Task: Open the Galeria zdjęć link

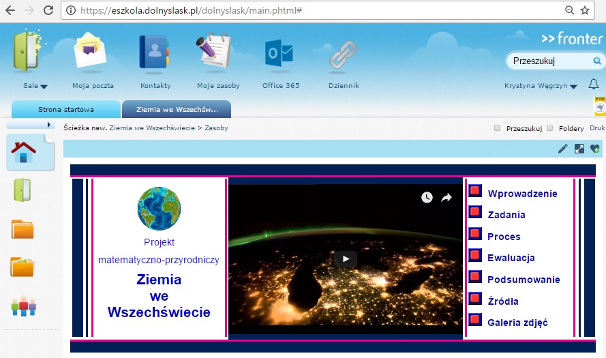Action: 517,323
